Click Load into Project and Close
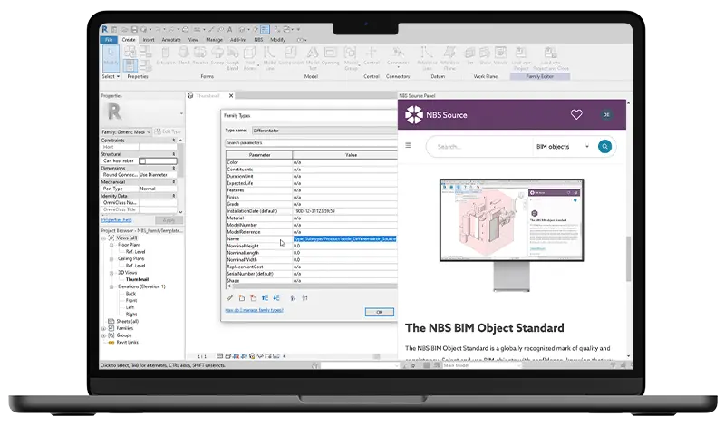Viewport: 725px width, 427px height. 551,58
